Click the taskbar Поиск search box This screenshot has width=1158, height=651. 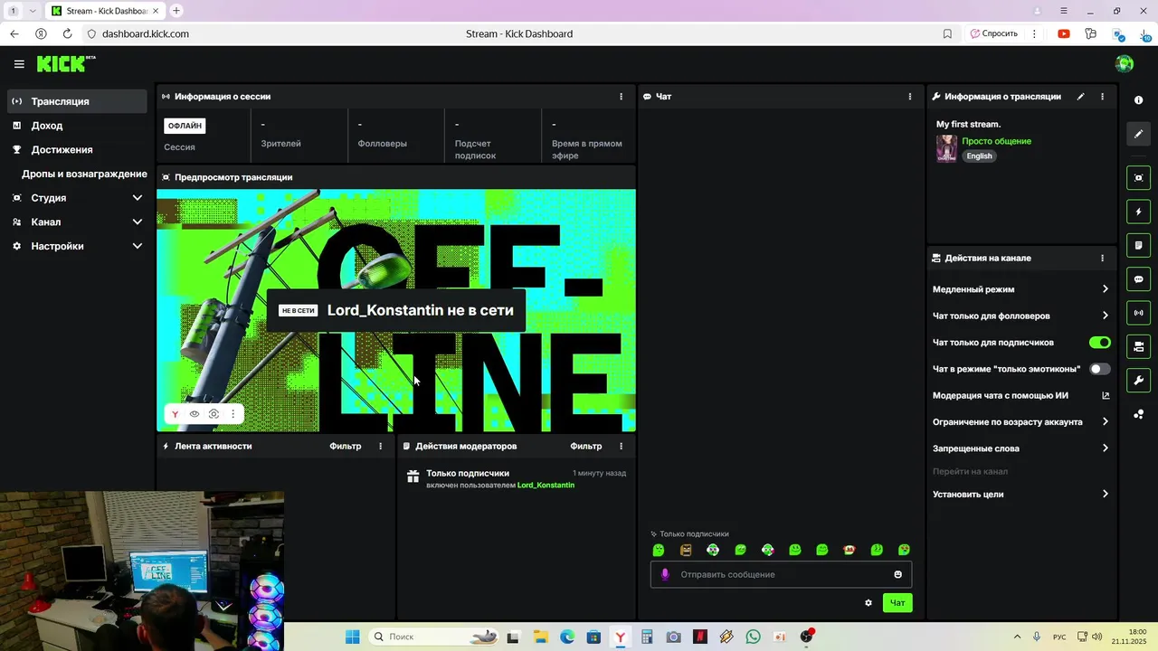pyautogui.click(x=434, y=637)
